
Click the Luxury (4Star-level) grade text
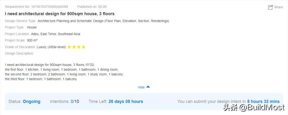pyautogui.click(x=51, y=47)
